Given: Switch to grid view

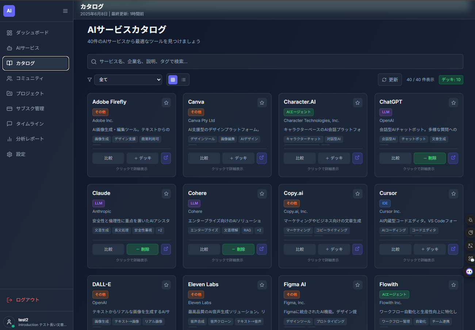Looking at the screenshot, I should 173,80.
